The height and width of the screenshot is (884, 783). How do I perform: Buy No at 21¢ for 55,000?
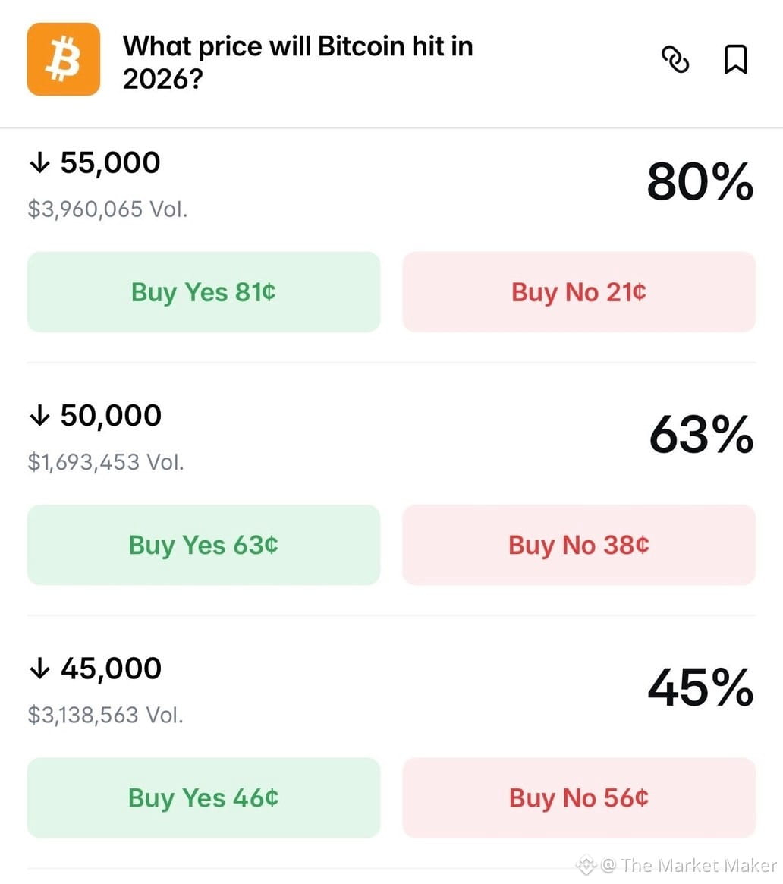pyautogui.click(x=579, y=292)
